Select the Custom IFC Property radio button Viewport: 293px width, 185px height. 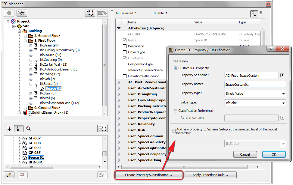coord(176,68)
